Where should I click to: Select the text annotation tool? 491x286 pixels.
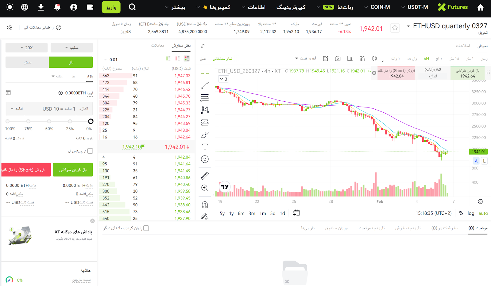click(x=205, y=147)
